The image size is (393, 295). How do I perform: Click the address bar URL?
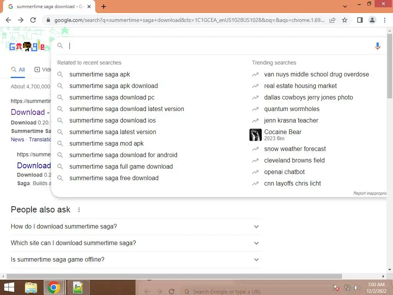189,20
